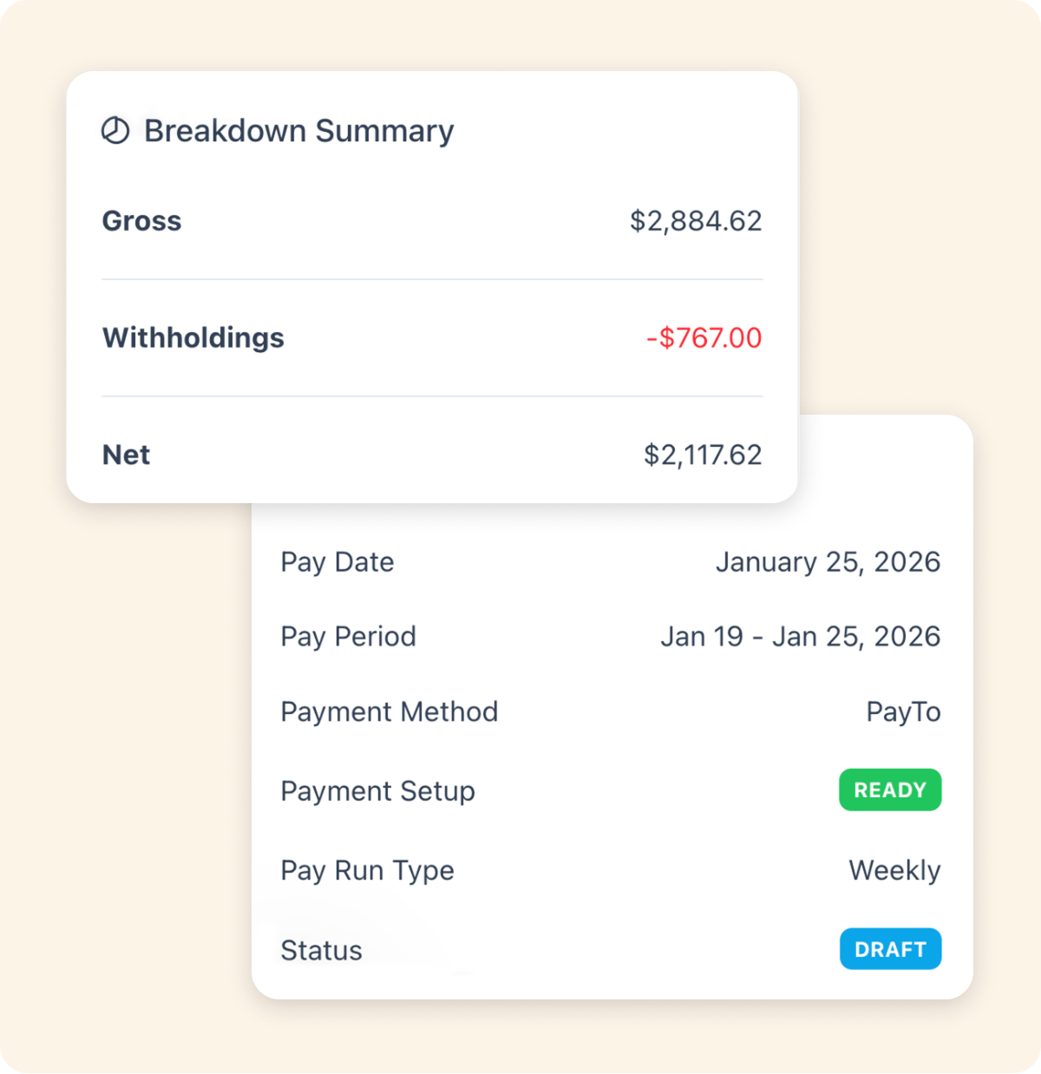Viewport: 1041px width, 1074px height.
Task: Click the January 25, 2026 pay date
Action: (x=828, y=562)
